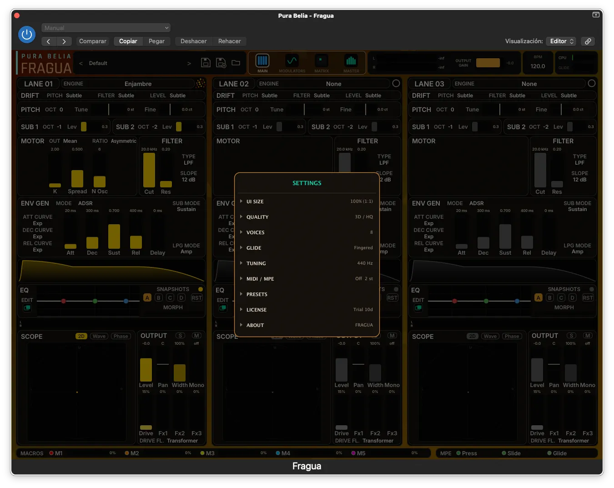
Task: Expand the VOICES setting row
Action: [307, 232]
